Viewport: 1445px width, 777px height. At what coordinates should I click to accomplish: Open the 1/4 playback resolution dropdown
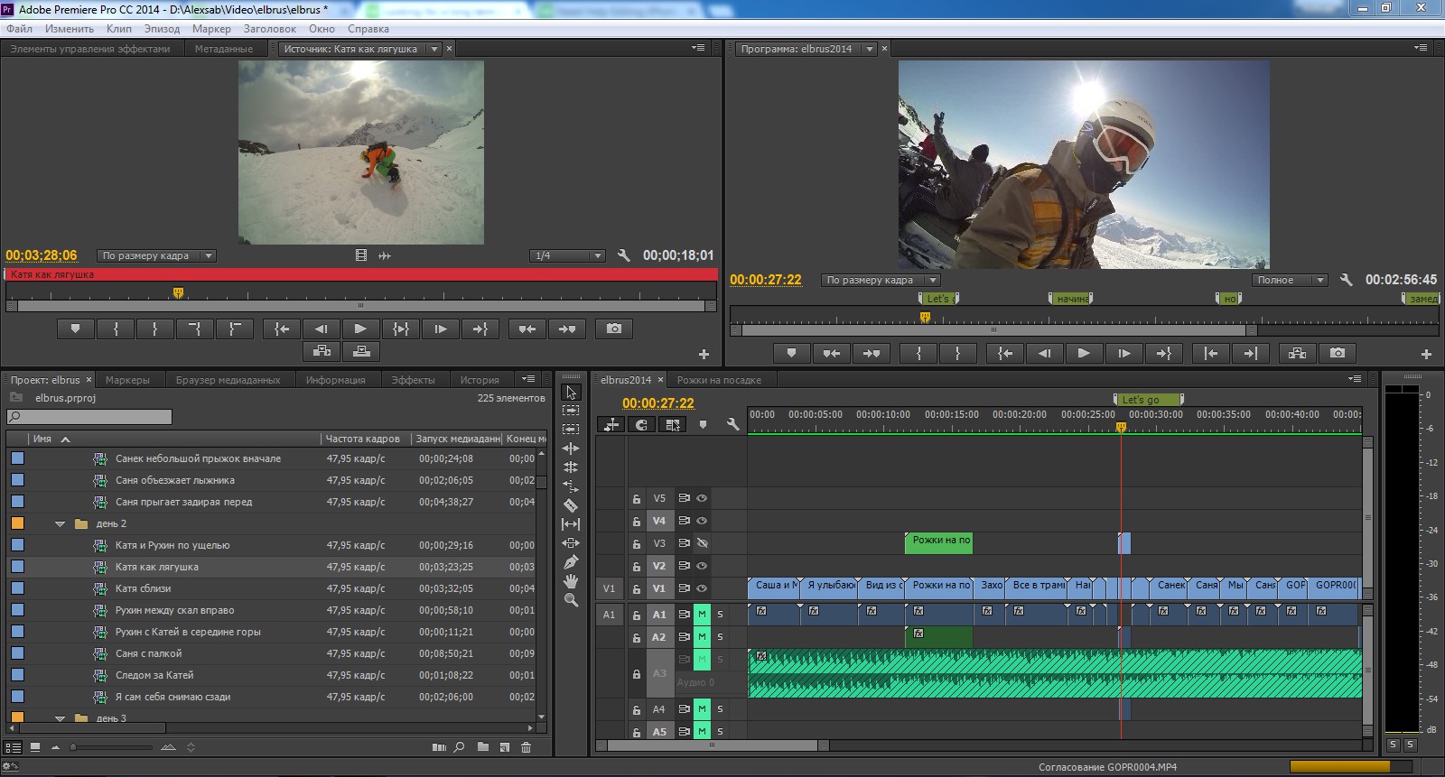click(567, 255)
